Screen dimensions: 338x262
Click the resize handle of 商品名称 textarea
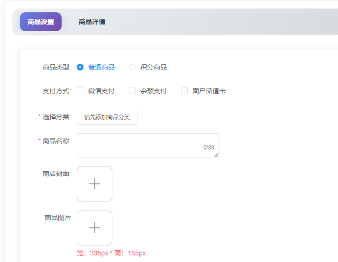point(216,155)
